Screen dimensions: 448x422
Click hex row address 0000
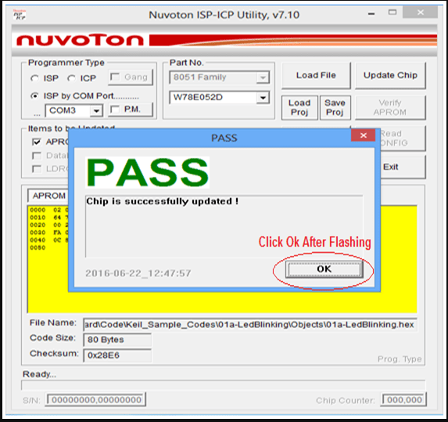(x=38, y=210)
